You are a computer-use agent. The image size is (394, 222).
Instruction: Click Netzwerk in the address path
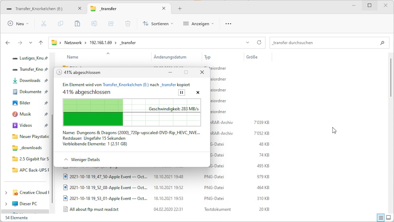pos(73,43)
